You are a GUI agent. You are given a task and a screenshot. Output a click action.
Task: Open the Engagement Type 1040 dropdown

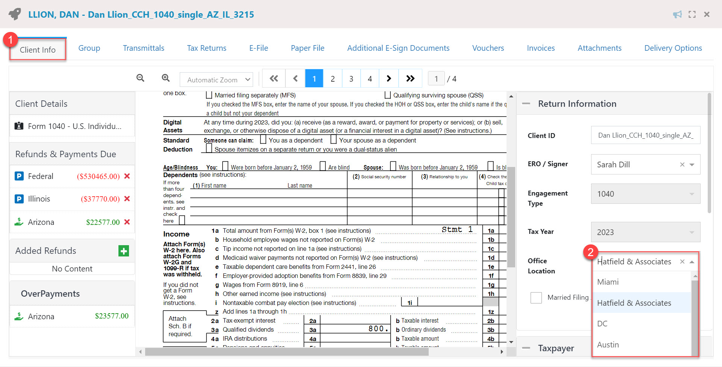pyautogui.click(x=646, y=194)
